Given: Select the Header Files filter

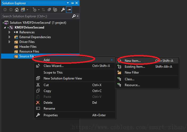Looking at the screenshot, I should tap(28, 46).
